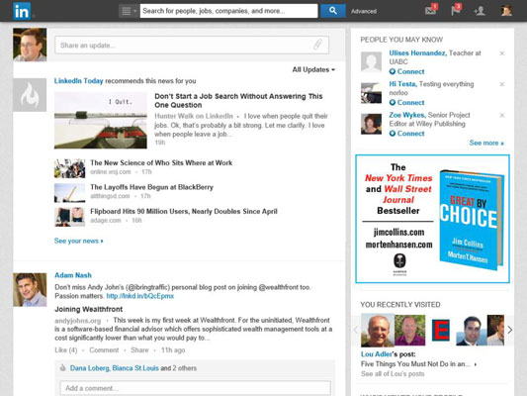Open Dana Loberg's profile link

[90, 368]
